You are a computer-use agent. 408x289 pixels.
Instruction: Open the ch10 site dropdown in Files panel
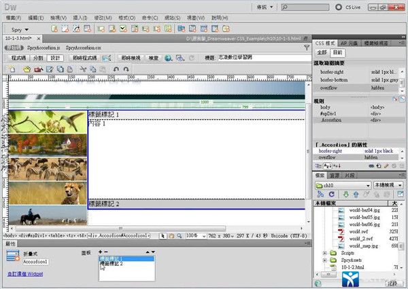[x=343, y=185]
